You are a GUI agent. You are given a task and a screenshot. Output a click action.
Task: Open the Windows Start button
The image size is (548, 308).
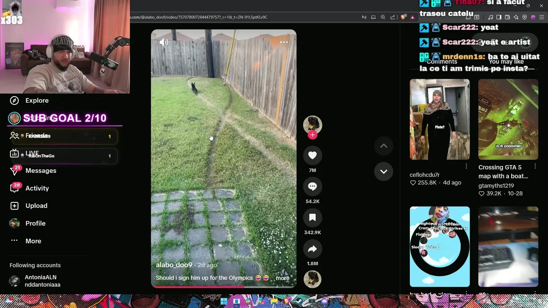(223, 302)
